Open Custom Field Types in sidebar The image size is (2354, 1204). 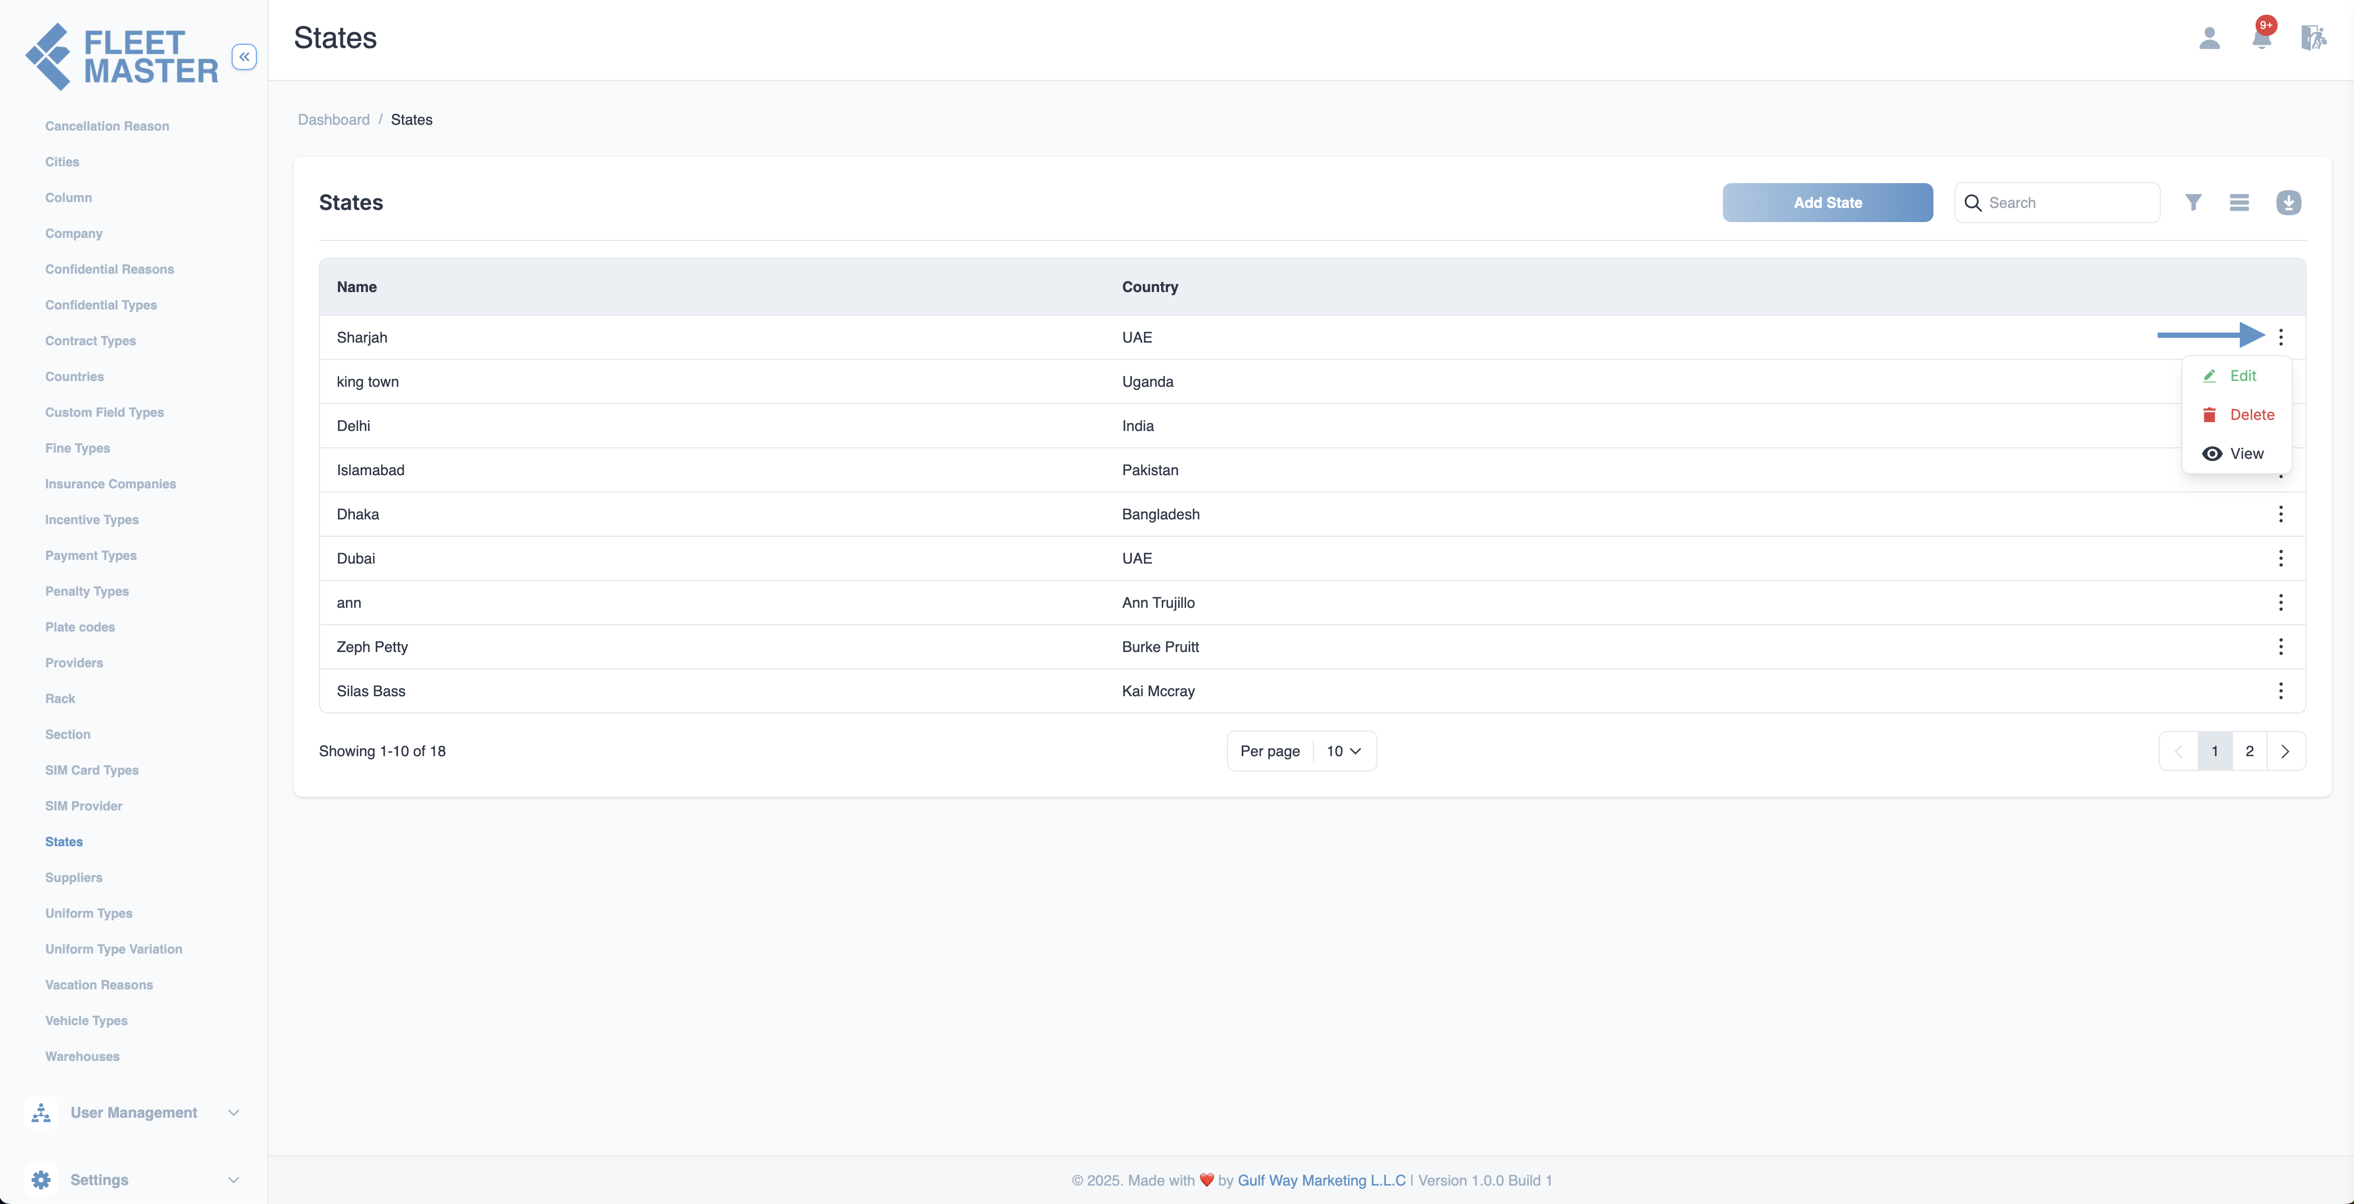(105, 413)
